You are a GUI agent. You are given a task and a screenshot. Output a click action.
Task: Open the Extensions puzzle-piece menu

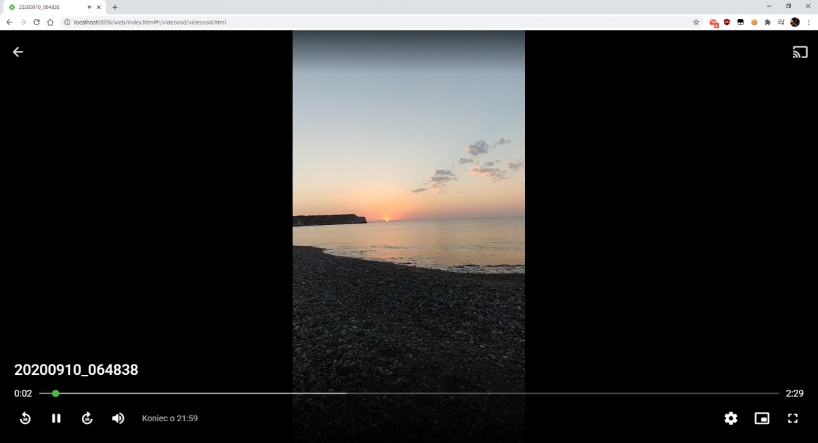pyautogui.click(x=768, y=22)
